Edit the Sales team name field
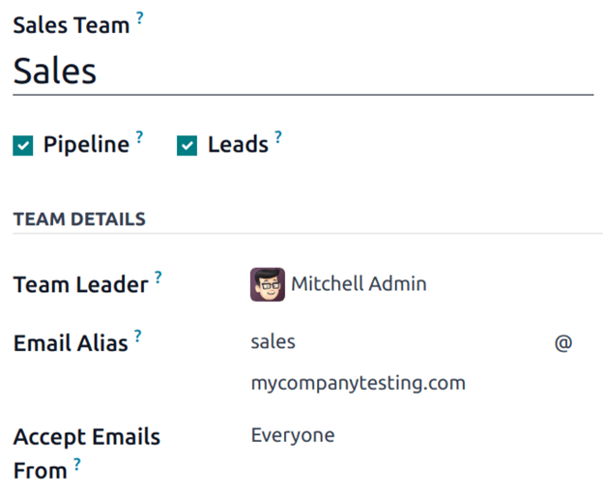Screen dimensions: 603x495 click(290, 72)
